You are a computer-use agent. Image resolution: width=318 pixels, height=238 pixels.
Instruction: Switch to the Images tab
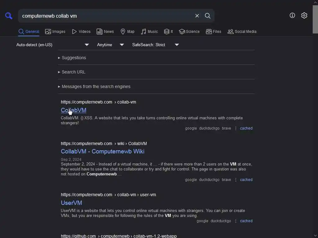(x=55, y=32)
